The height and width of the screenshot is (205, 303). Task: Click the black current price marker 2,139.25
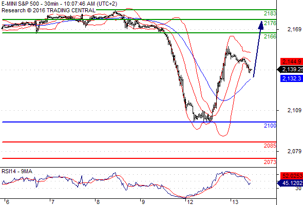point(290,69)
